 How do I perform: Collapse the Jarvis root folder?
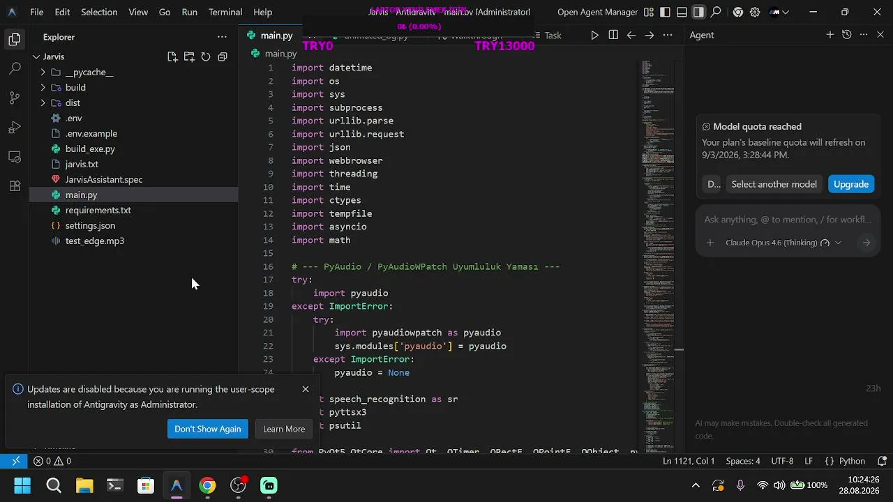[36, 57]
